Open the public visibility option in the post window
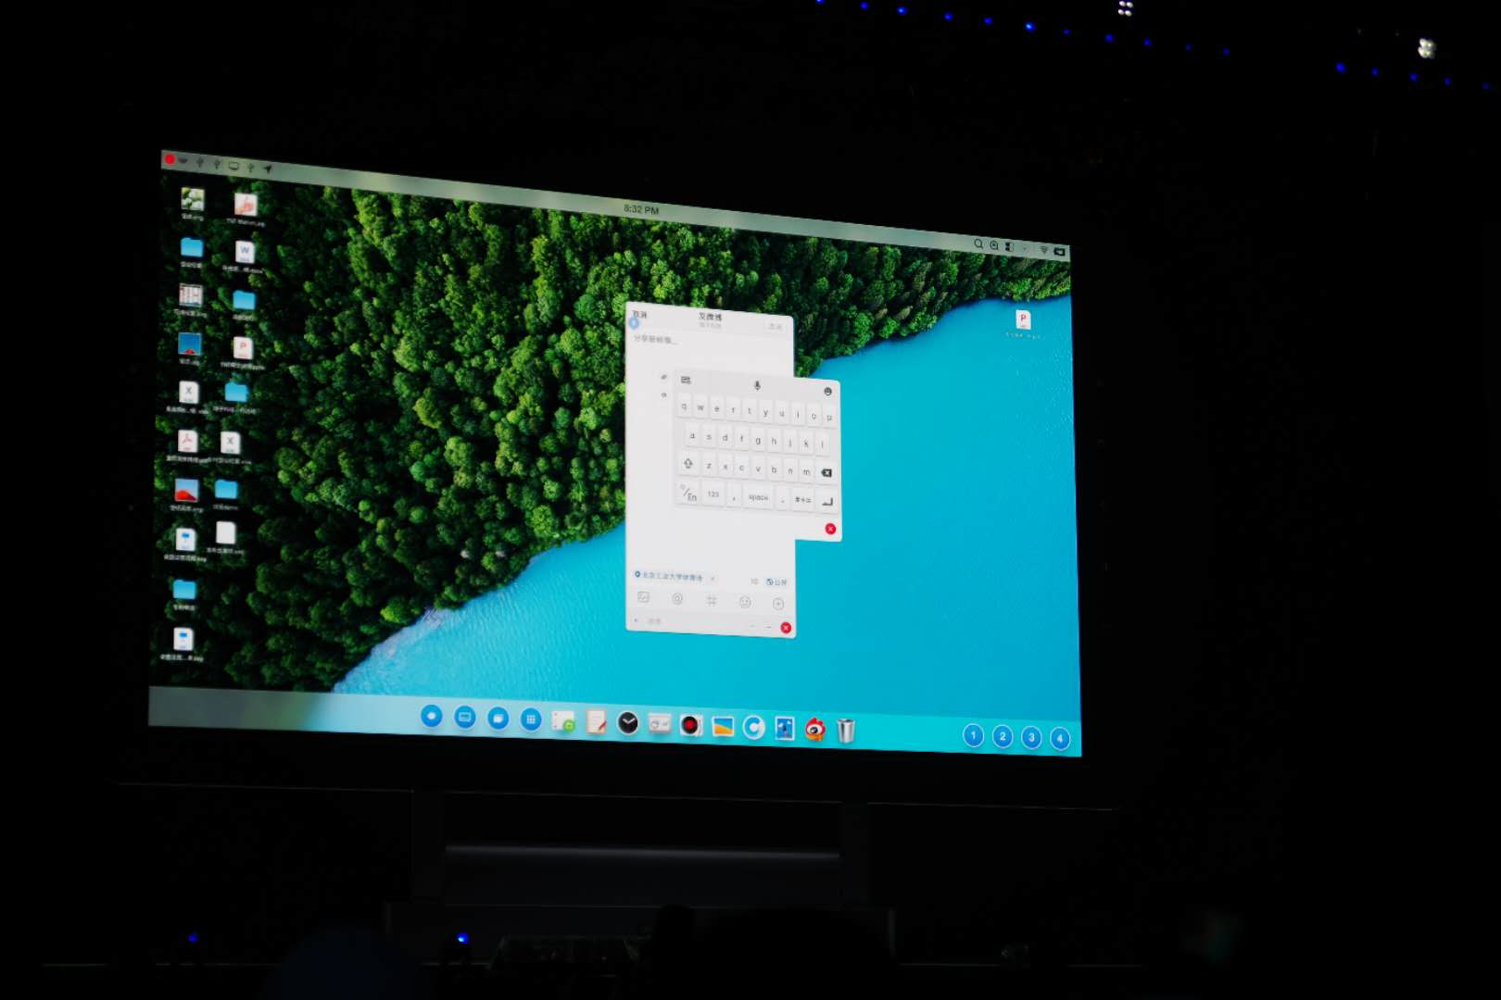1501x1000 pixels. click(777, 582)
